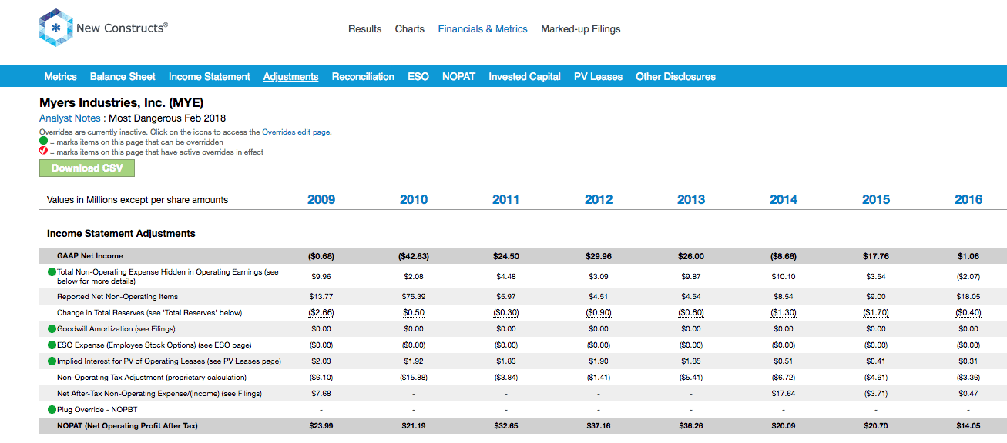
Task: Click the 2016 year column header
Action: click(968, 199)
